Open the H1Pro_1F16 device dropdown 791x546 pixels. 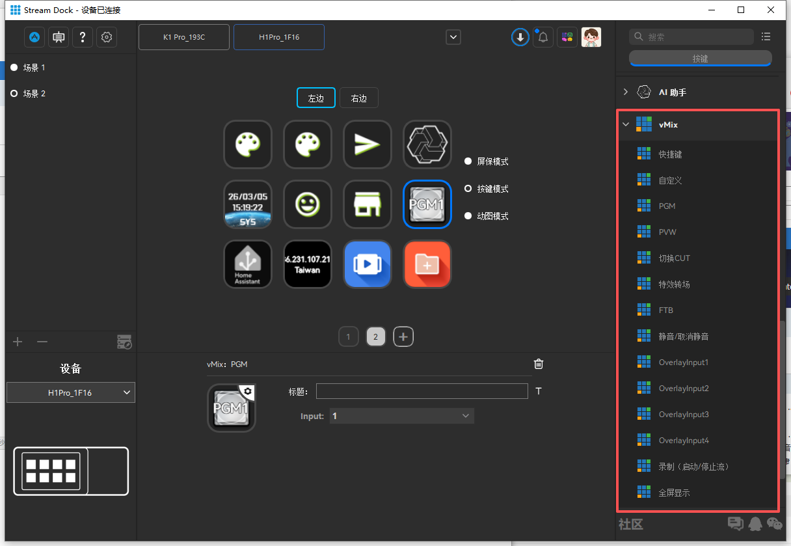click(x=71, y=392)
